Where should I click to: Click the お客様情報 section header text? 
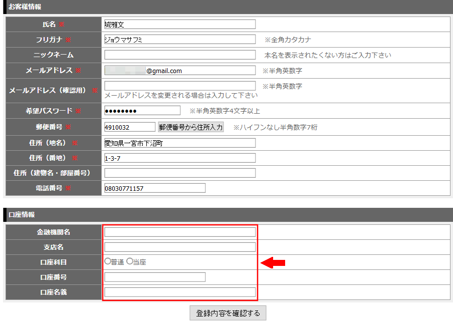pyautogui.click(x=25, y=7)
